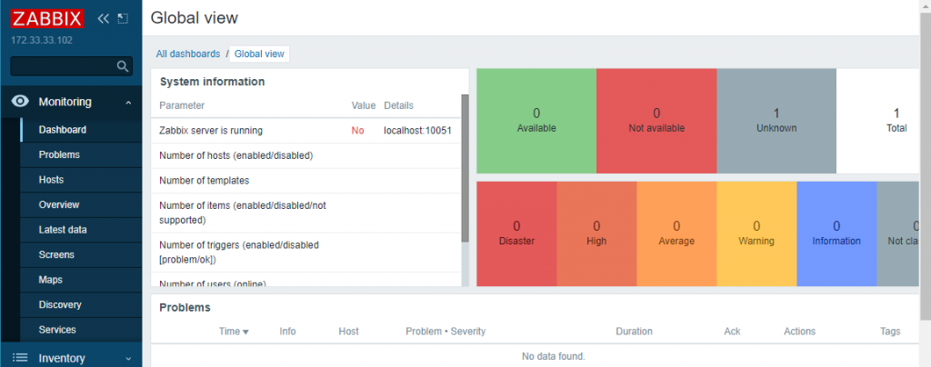Collapse the Monitoring section chevron
931x367 pixels.
pos(128,103)
